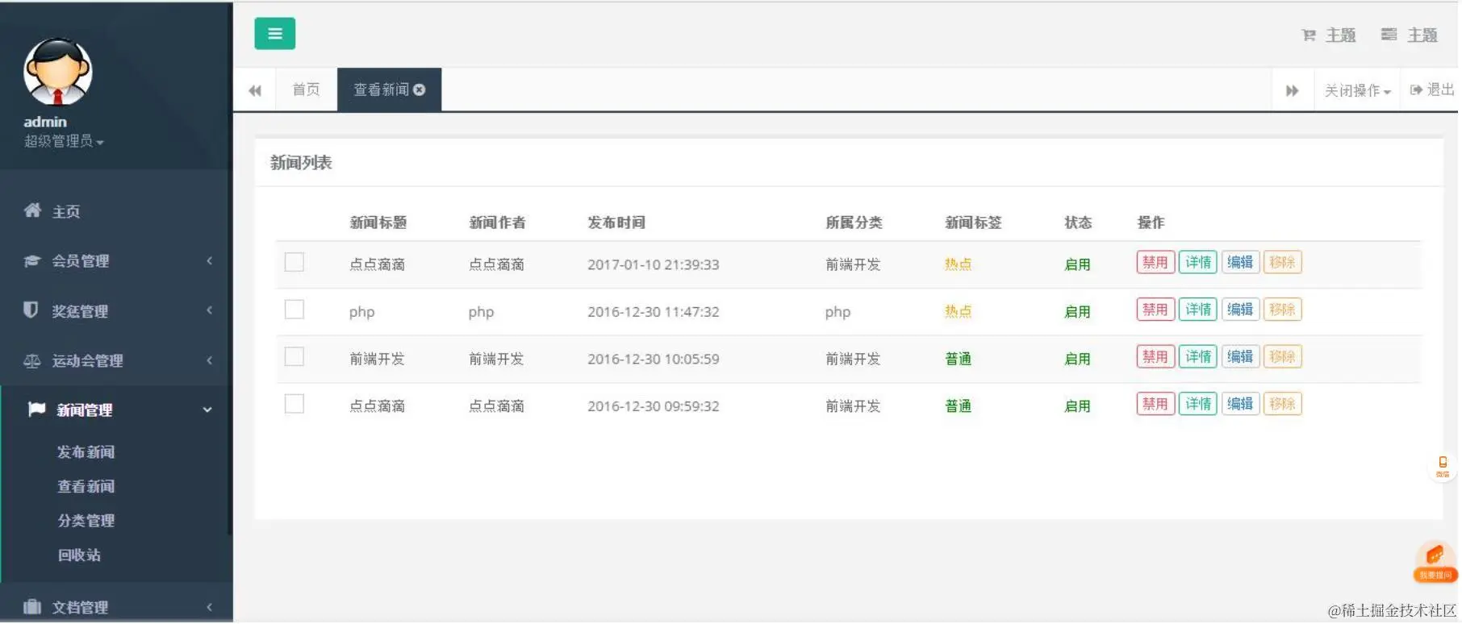Open 查看新闻 in the sidebar
Image resolution: width=1462 pixels, height=624 pixels.
tap(86, 487)
